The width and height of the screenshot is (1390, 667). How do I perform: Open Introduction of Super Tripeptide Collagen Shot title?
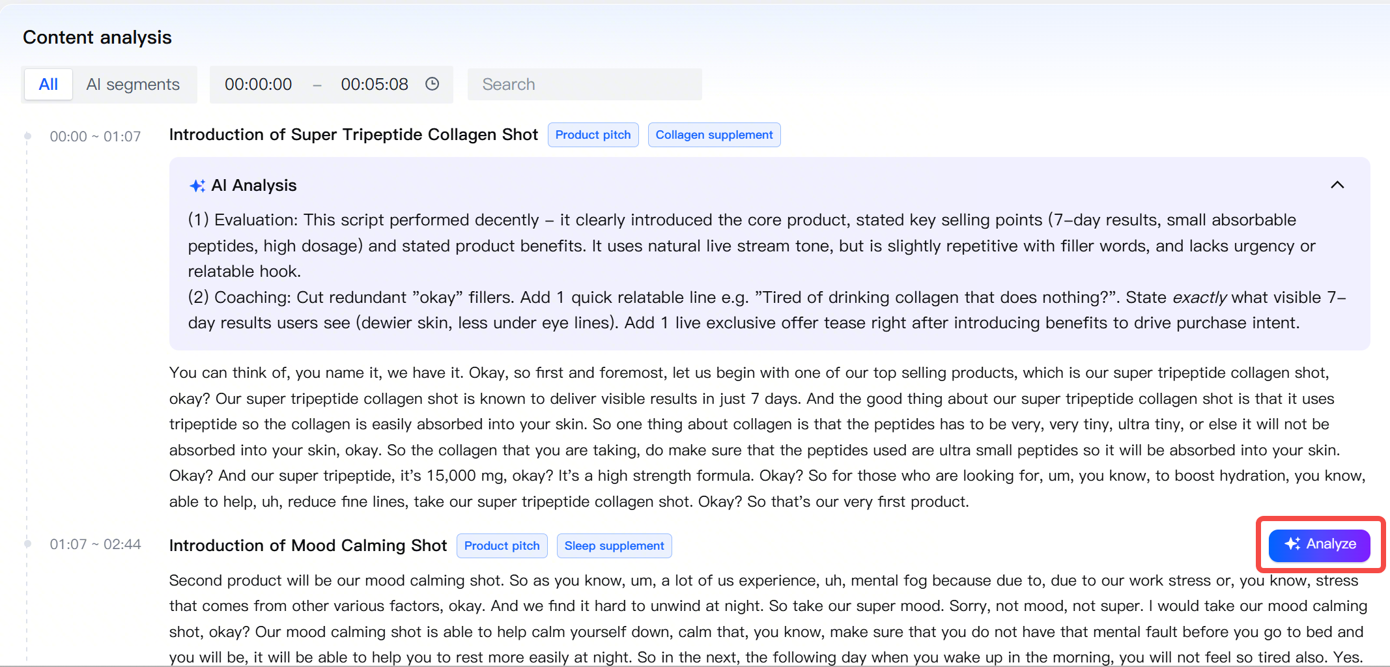click(354, 135)
